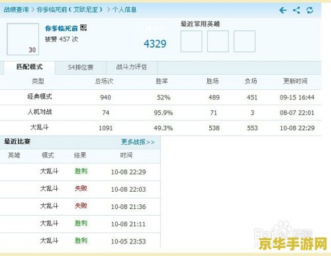331x256 pixels.
Task: Click 最近比赛 section heading
Action: pos(17,142)
